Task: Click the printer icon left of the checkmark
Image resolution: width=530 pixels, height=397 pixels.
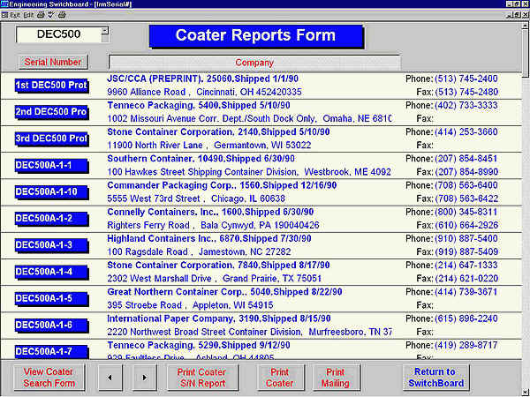Action: [41, 15]
